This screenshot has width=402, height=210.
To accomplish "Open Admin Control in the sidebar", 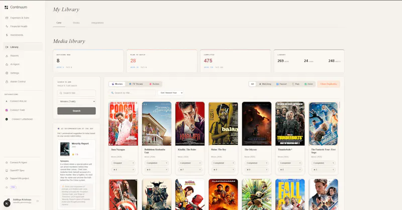I will pos(18,82).
